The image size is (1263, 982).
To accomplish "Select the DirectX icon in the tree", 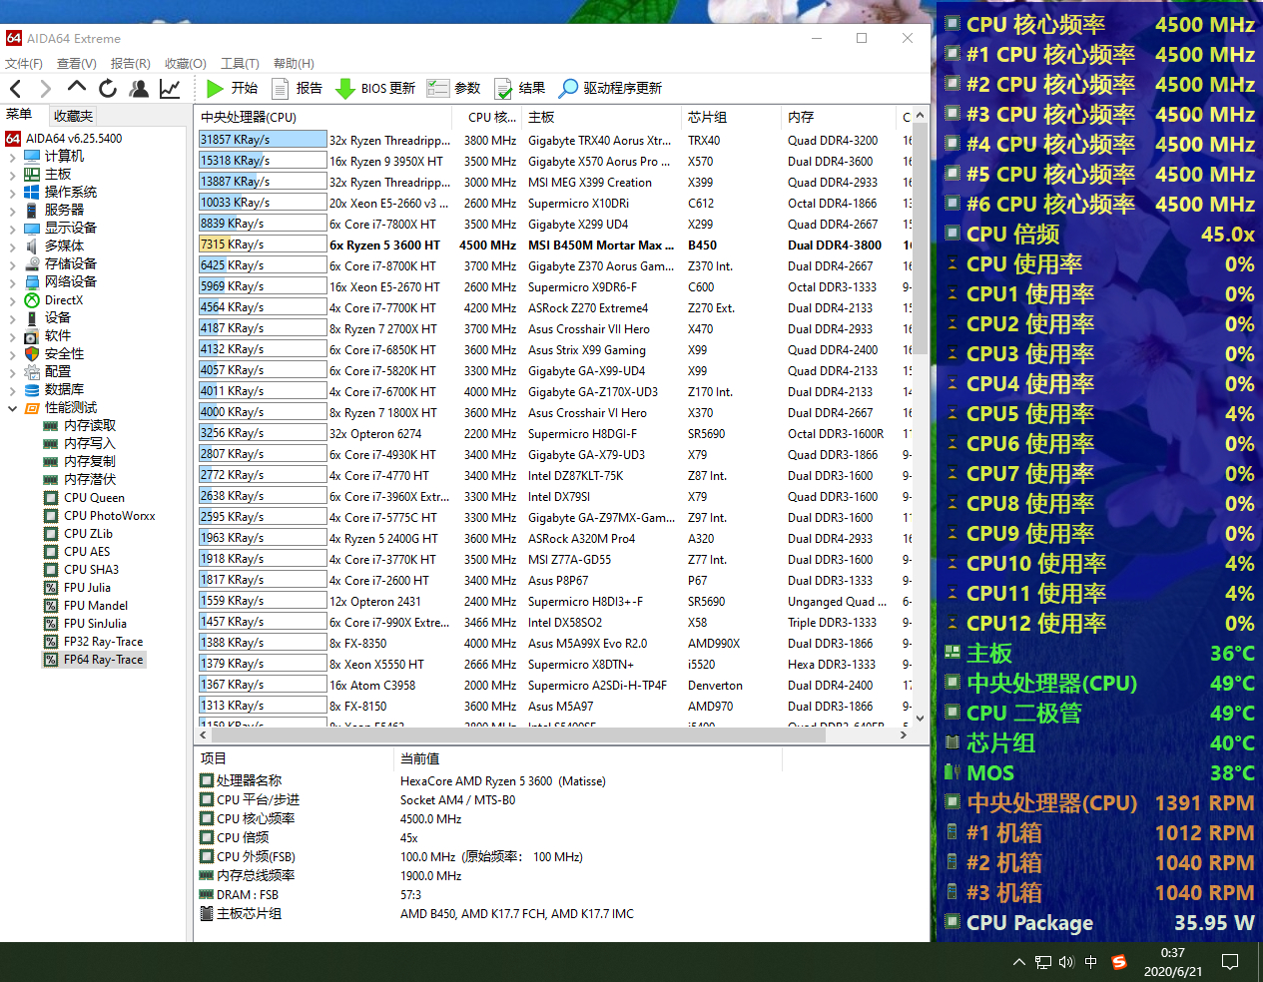I will coord(32,300).
